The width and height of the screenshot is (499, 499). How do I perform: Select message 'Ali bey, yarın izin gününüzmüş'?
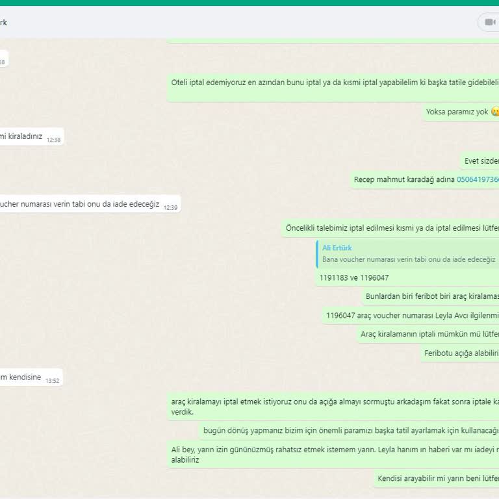click(x=333, y=454)
